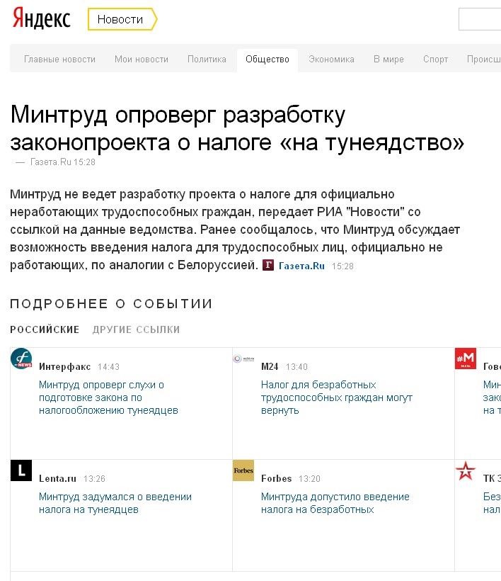The image size is (501, 581).
Task: Select the Общество tab
Action: coord(267,60)
